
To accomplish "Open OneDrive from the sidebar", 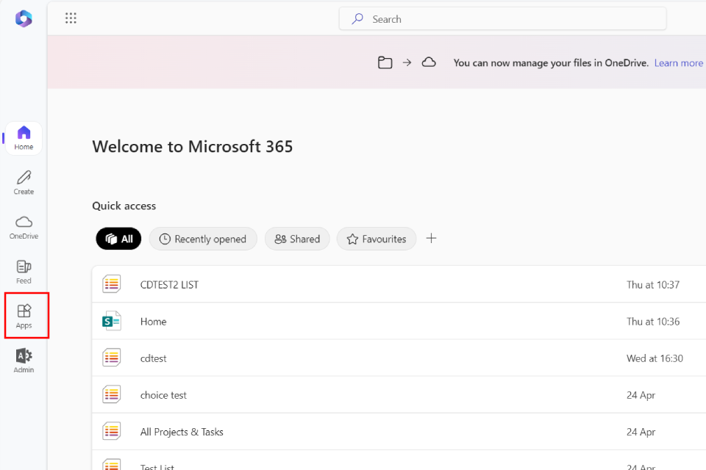I will click(x=24, y=227).
